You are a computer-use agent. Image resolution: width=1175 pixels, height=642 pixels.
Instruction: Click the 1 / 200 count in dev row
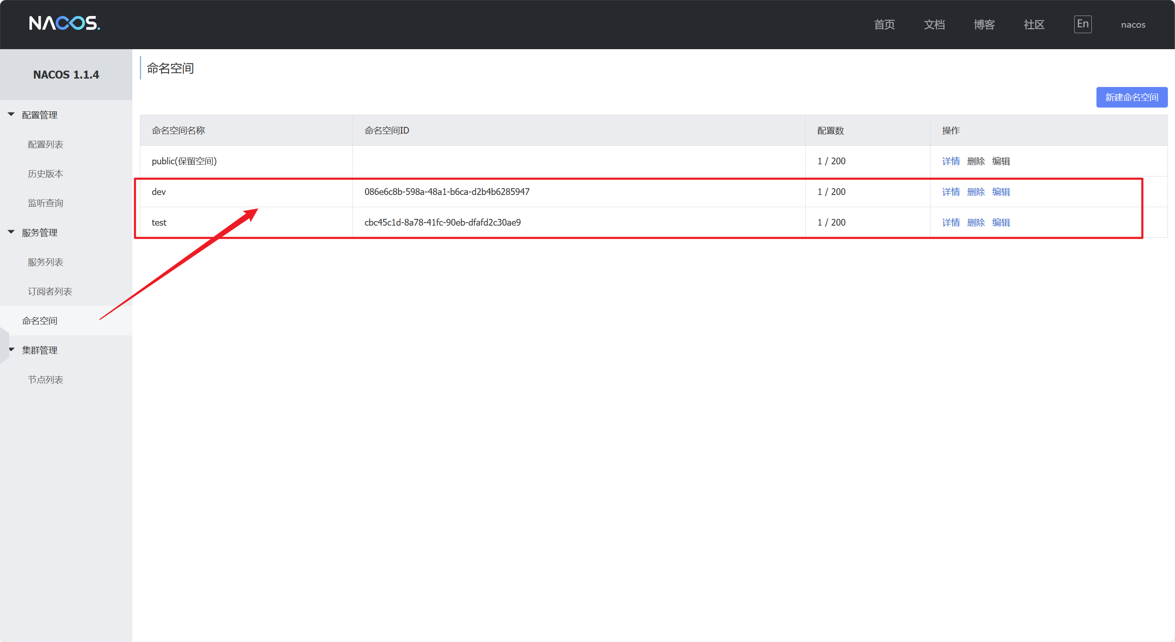click(x=831, y=192)
